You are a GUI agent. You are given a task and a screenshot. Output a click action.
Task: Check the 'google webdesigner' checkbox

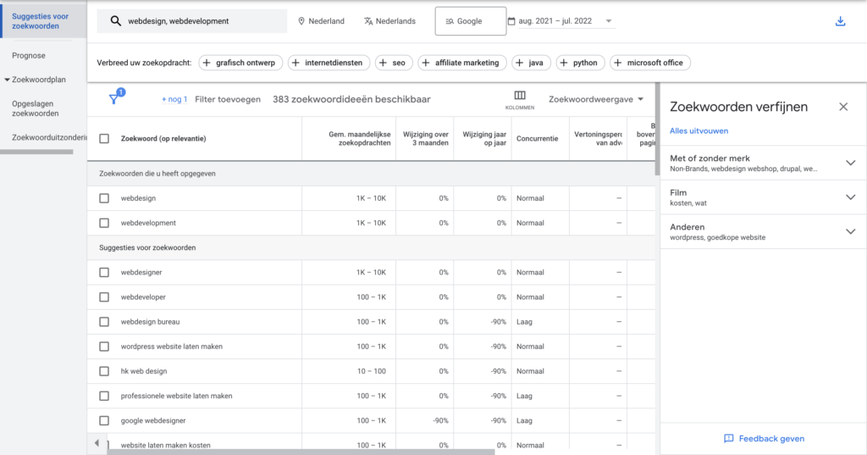click(104, 420)
